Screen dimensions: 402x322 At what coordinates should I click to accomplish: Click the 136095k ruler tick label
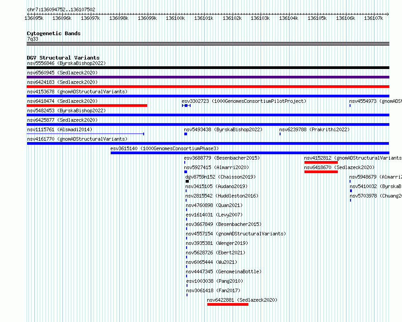34,18
